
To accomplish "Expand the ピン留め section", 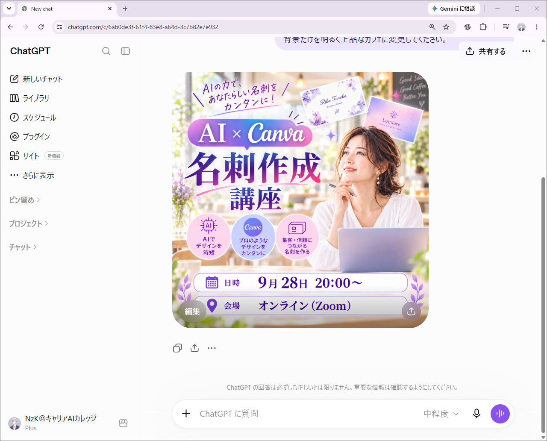I will (x=25, y=200).
